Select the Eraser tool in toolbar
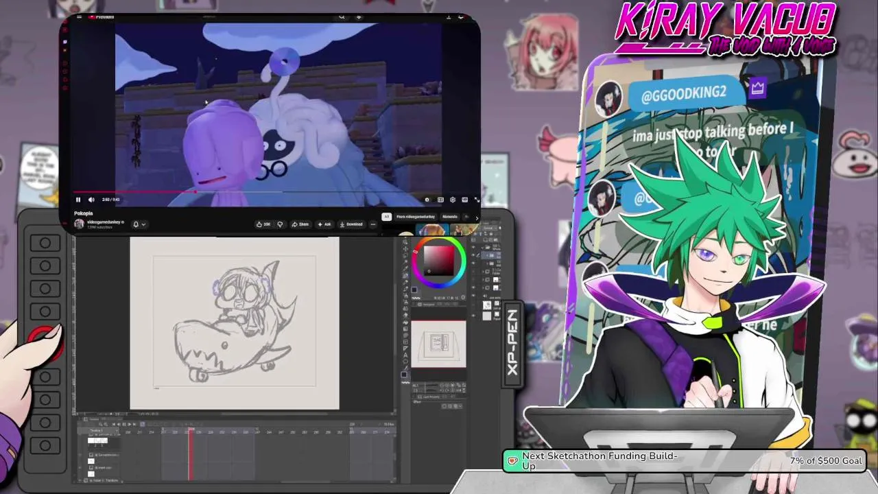 tap(405, 315)
